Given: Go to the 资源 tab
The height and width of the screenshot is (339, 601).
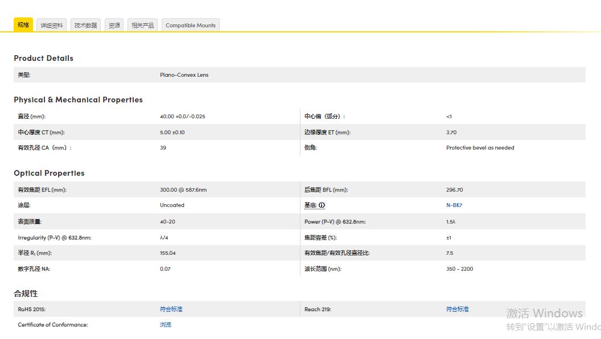Looking at the screenshot, I should (x=114, y=26).
